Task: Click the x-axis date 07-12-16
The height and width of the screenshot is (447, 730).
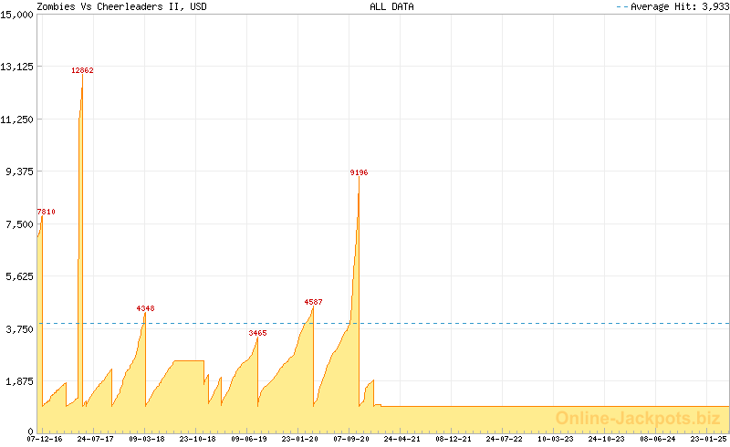Action: 45,439
